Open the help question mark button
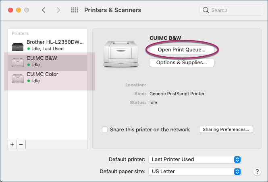The height and width of the screenshot is (182, 268). (257, 172)
